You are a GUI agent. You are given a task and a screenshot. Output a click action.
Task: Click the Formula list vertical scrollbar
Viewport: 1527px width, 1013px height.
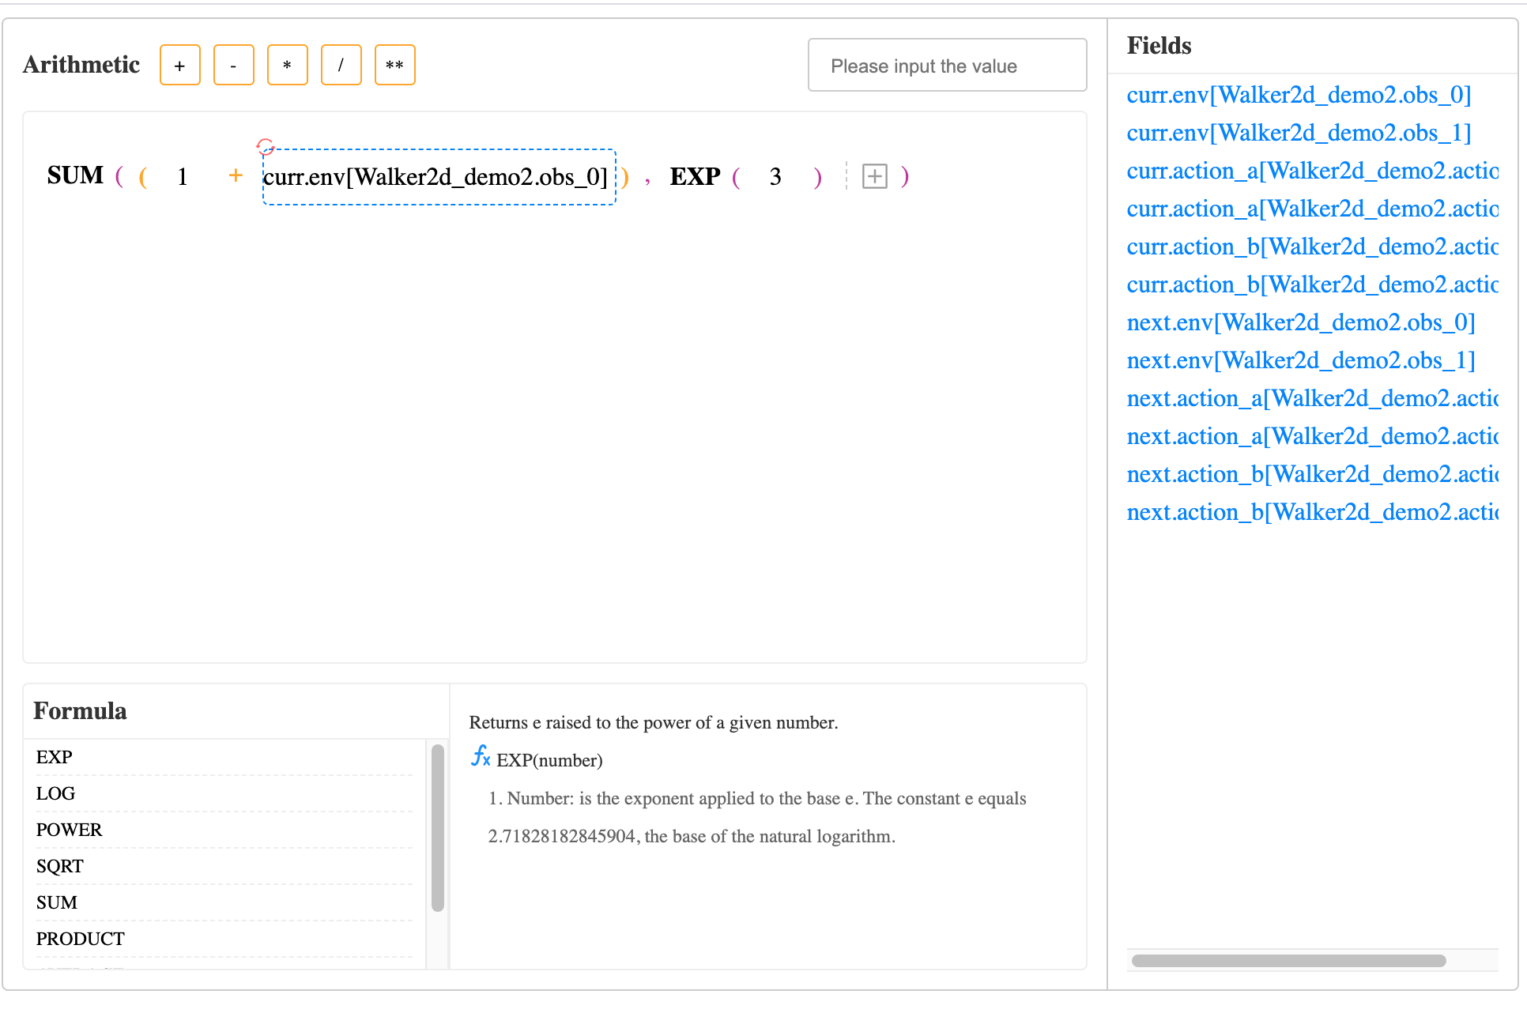click(x=438, y=828)
